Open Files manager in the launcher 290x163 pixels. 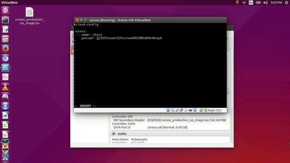5,39
